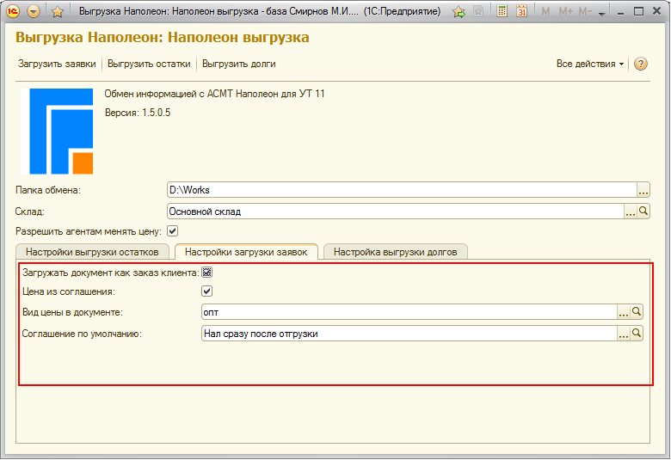The image size is (671, 460).
Task: Open favorites star in the title bar
Action: 58,11
